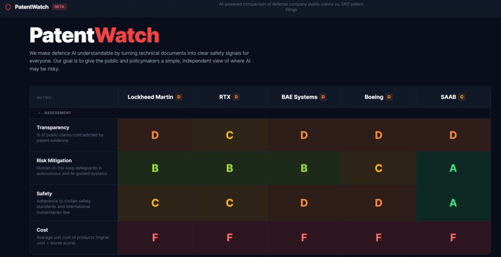Click the METRIC column header label
This screenshot has height=257, width=501.
(44, 97)
